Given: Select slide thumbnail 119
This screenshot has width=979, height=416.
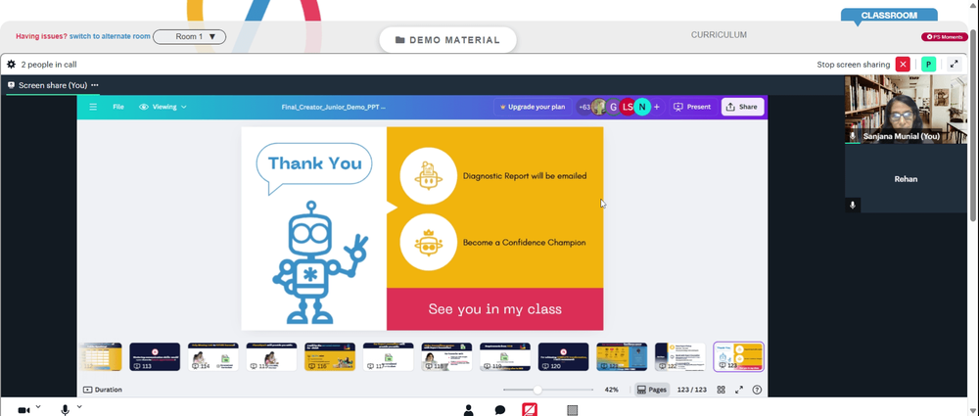Looking at the screenshot, I should click(505, 356).
